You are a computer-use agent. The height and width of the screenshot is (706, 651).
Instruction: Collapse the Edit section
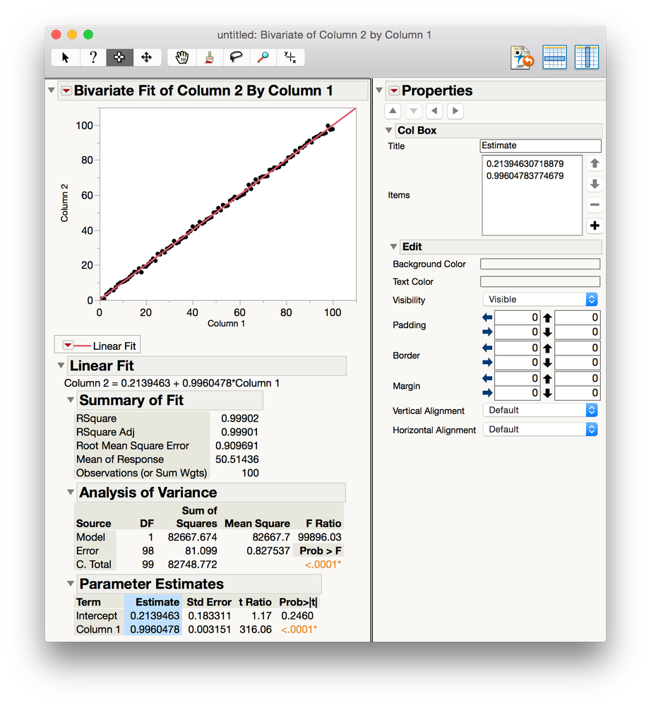pos(394,247)
